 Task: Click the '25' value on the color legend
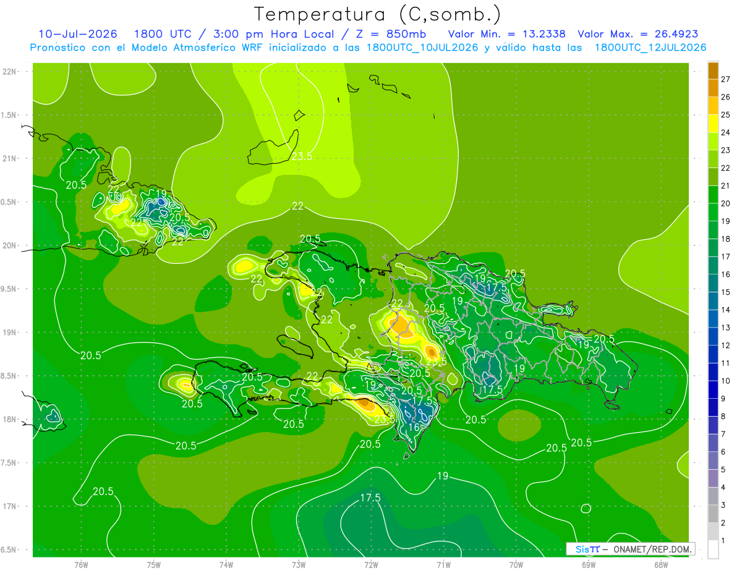coord(726,114)
